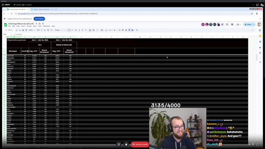265x149 pixels.
Task: Click the cloud document status icon
Action: [43, 24]
